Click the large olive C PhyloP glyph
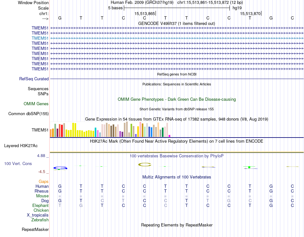Viewport: 304px width, 237px height. (145, 164)
